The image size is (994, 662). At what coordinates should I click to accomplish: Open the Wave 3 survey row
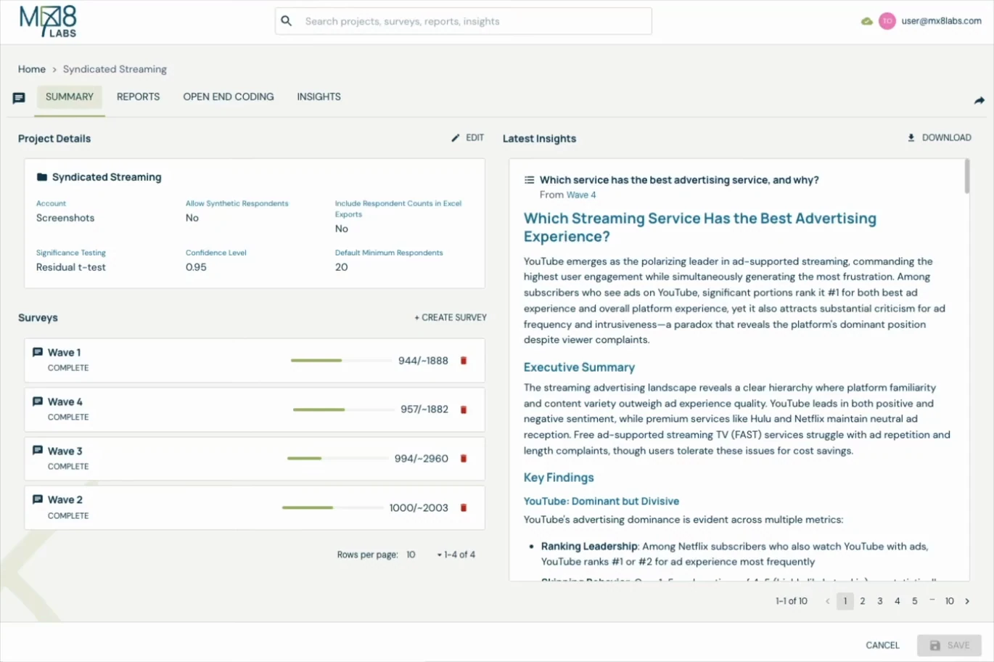(x=255, y=459)
